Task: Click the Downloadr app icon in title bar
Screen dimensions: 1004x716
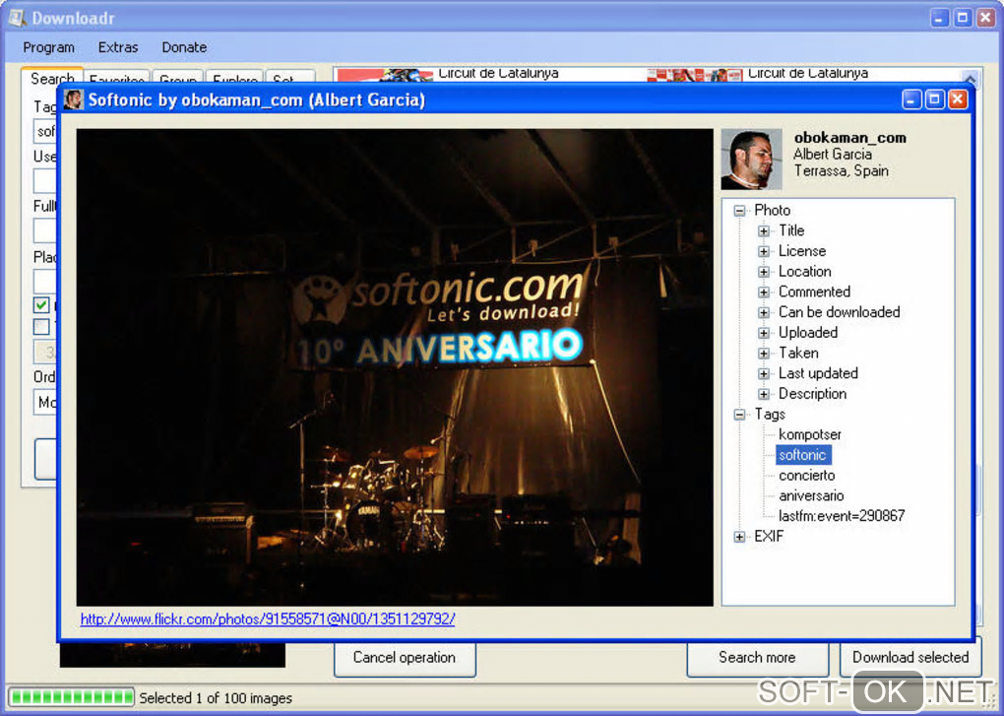Action: coord(17,18)
